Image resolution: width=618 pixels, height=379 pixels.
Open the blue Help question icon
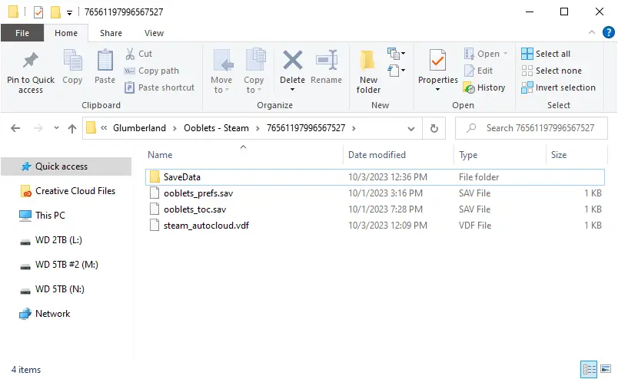[x=609, y=32]
